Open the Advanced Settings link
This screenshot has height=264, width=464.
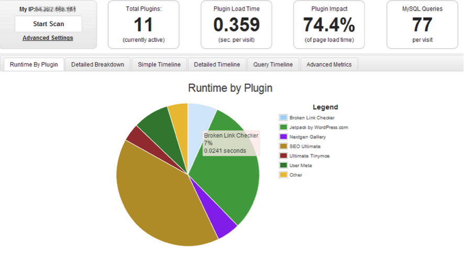pos(48,38)
